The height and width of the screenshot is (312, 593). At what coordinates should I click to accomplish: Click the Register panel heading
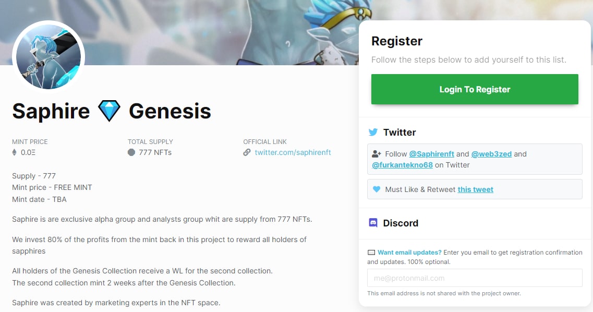point(396,41)
